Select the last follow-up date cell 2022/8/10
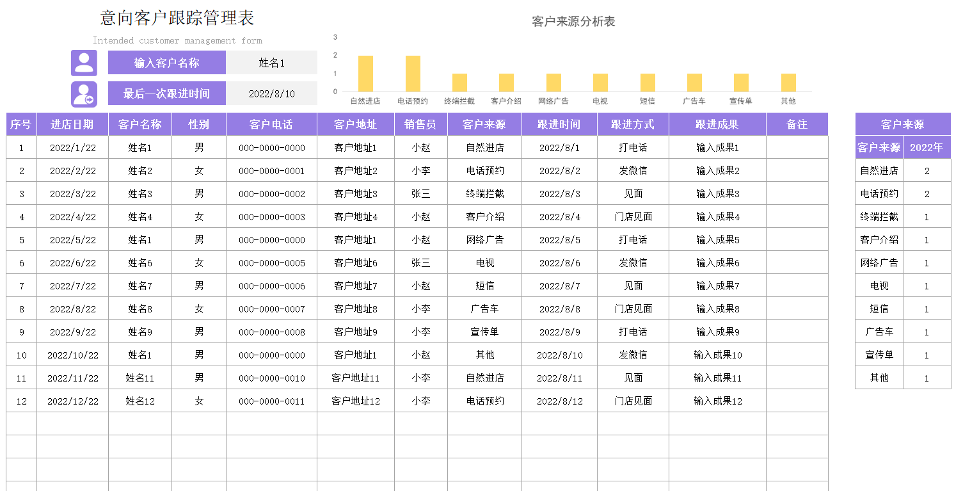Viewport: 979px width, 491px height. click(272, 93)
